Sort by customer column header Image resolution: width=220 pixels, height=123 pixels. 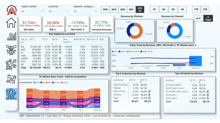tap(118, 80)
